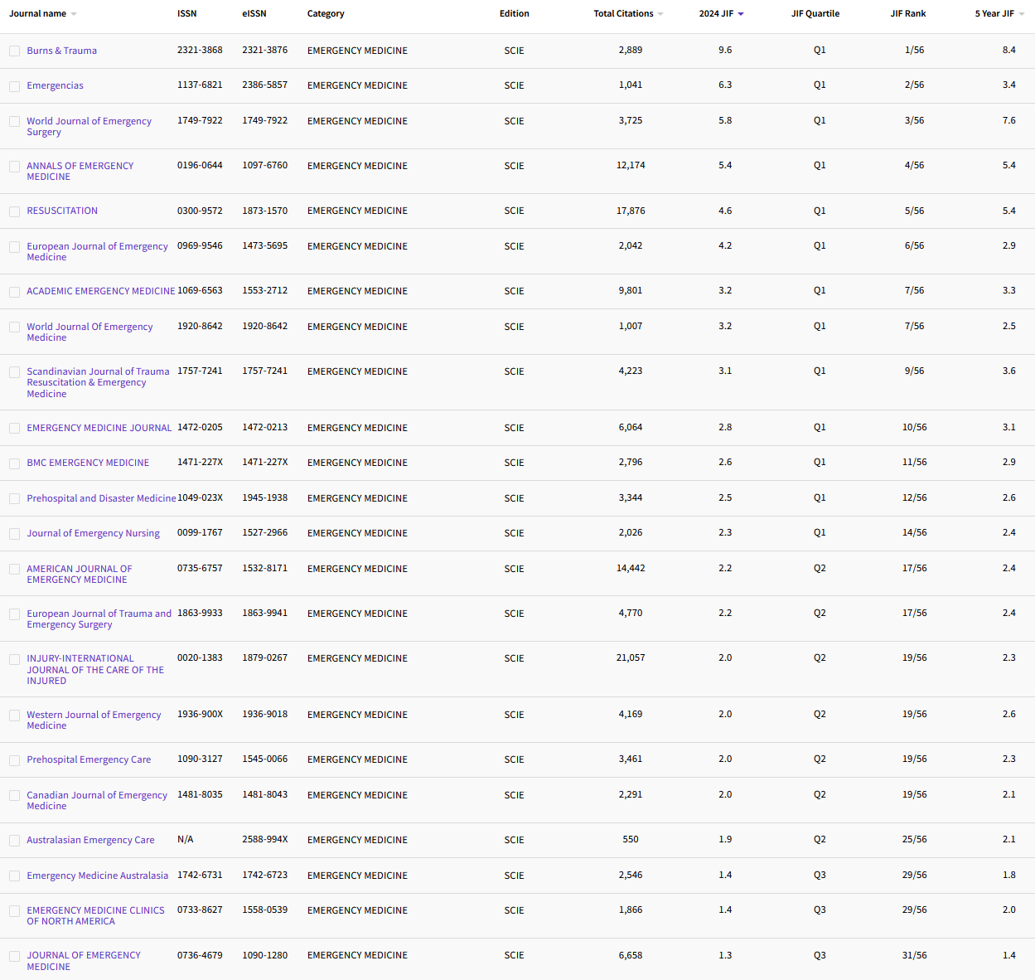Check the Australasian Emergency Care row

[x=14, y=840]
